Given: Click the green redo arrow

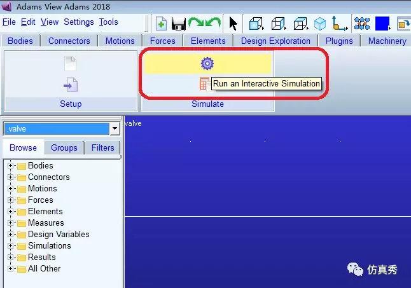Looking at the screenshot, I should (x=196, y=24).
